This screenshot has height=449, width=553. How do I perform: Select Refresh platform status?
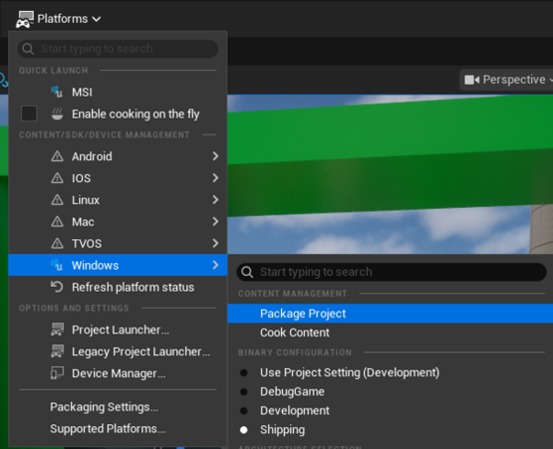point(118,287)
